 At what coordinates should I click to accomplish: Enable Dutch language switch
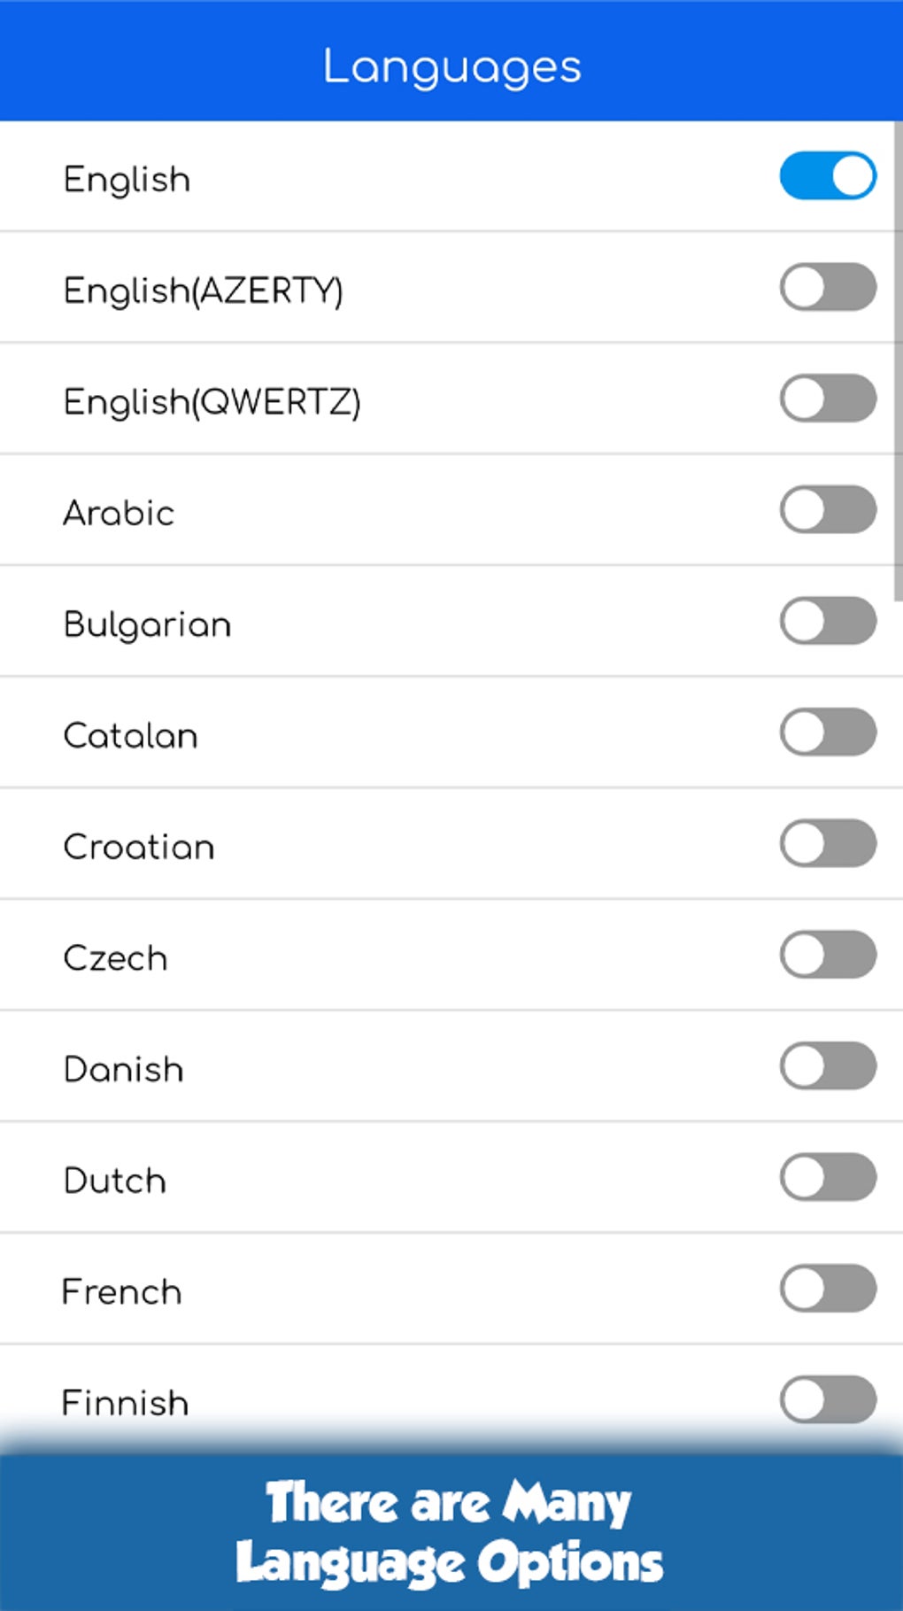click(828, 1177)
